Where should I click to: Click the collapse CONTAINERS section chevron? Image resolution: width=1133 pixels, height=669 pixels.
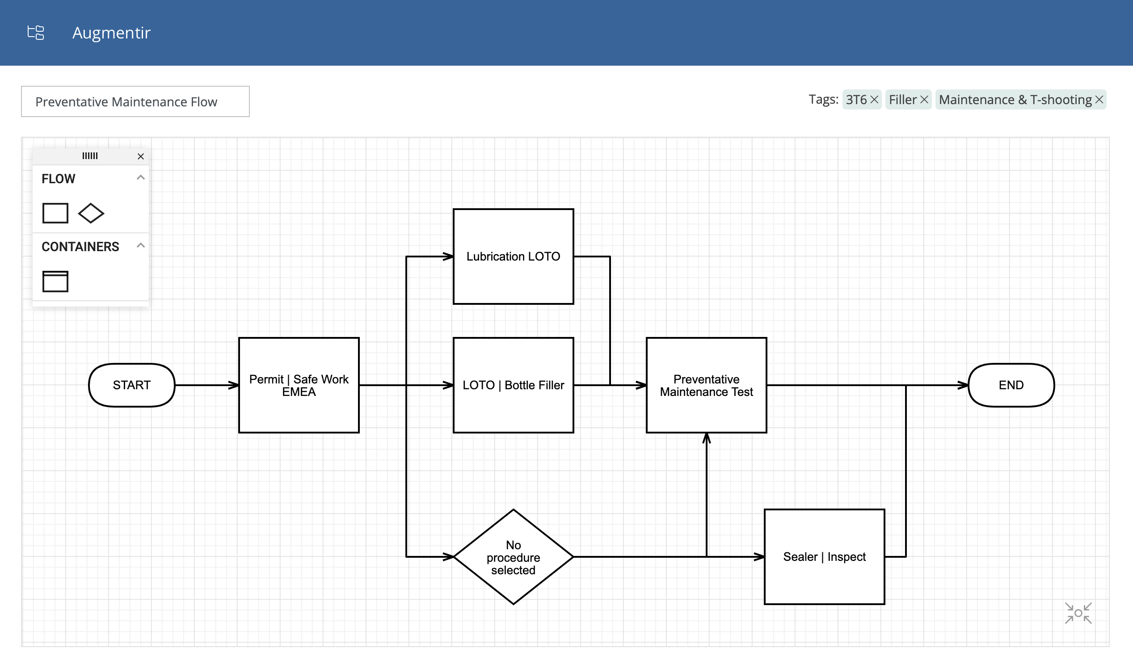point(141,245)
